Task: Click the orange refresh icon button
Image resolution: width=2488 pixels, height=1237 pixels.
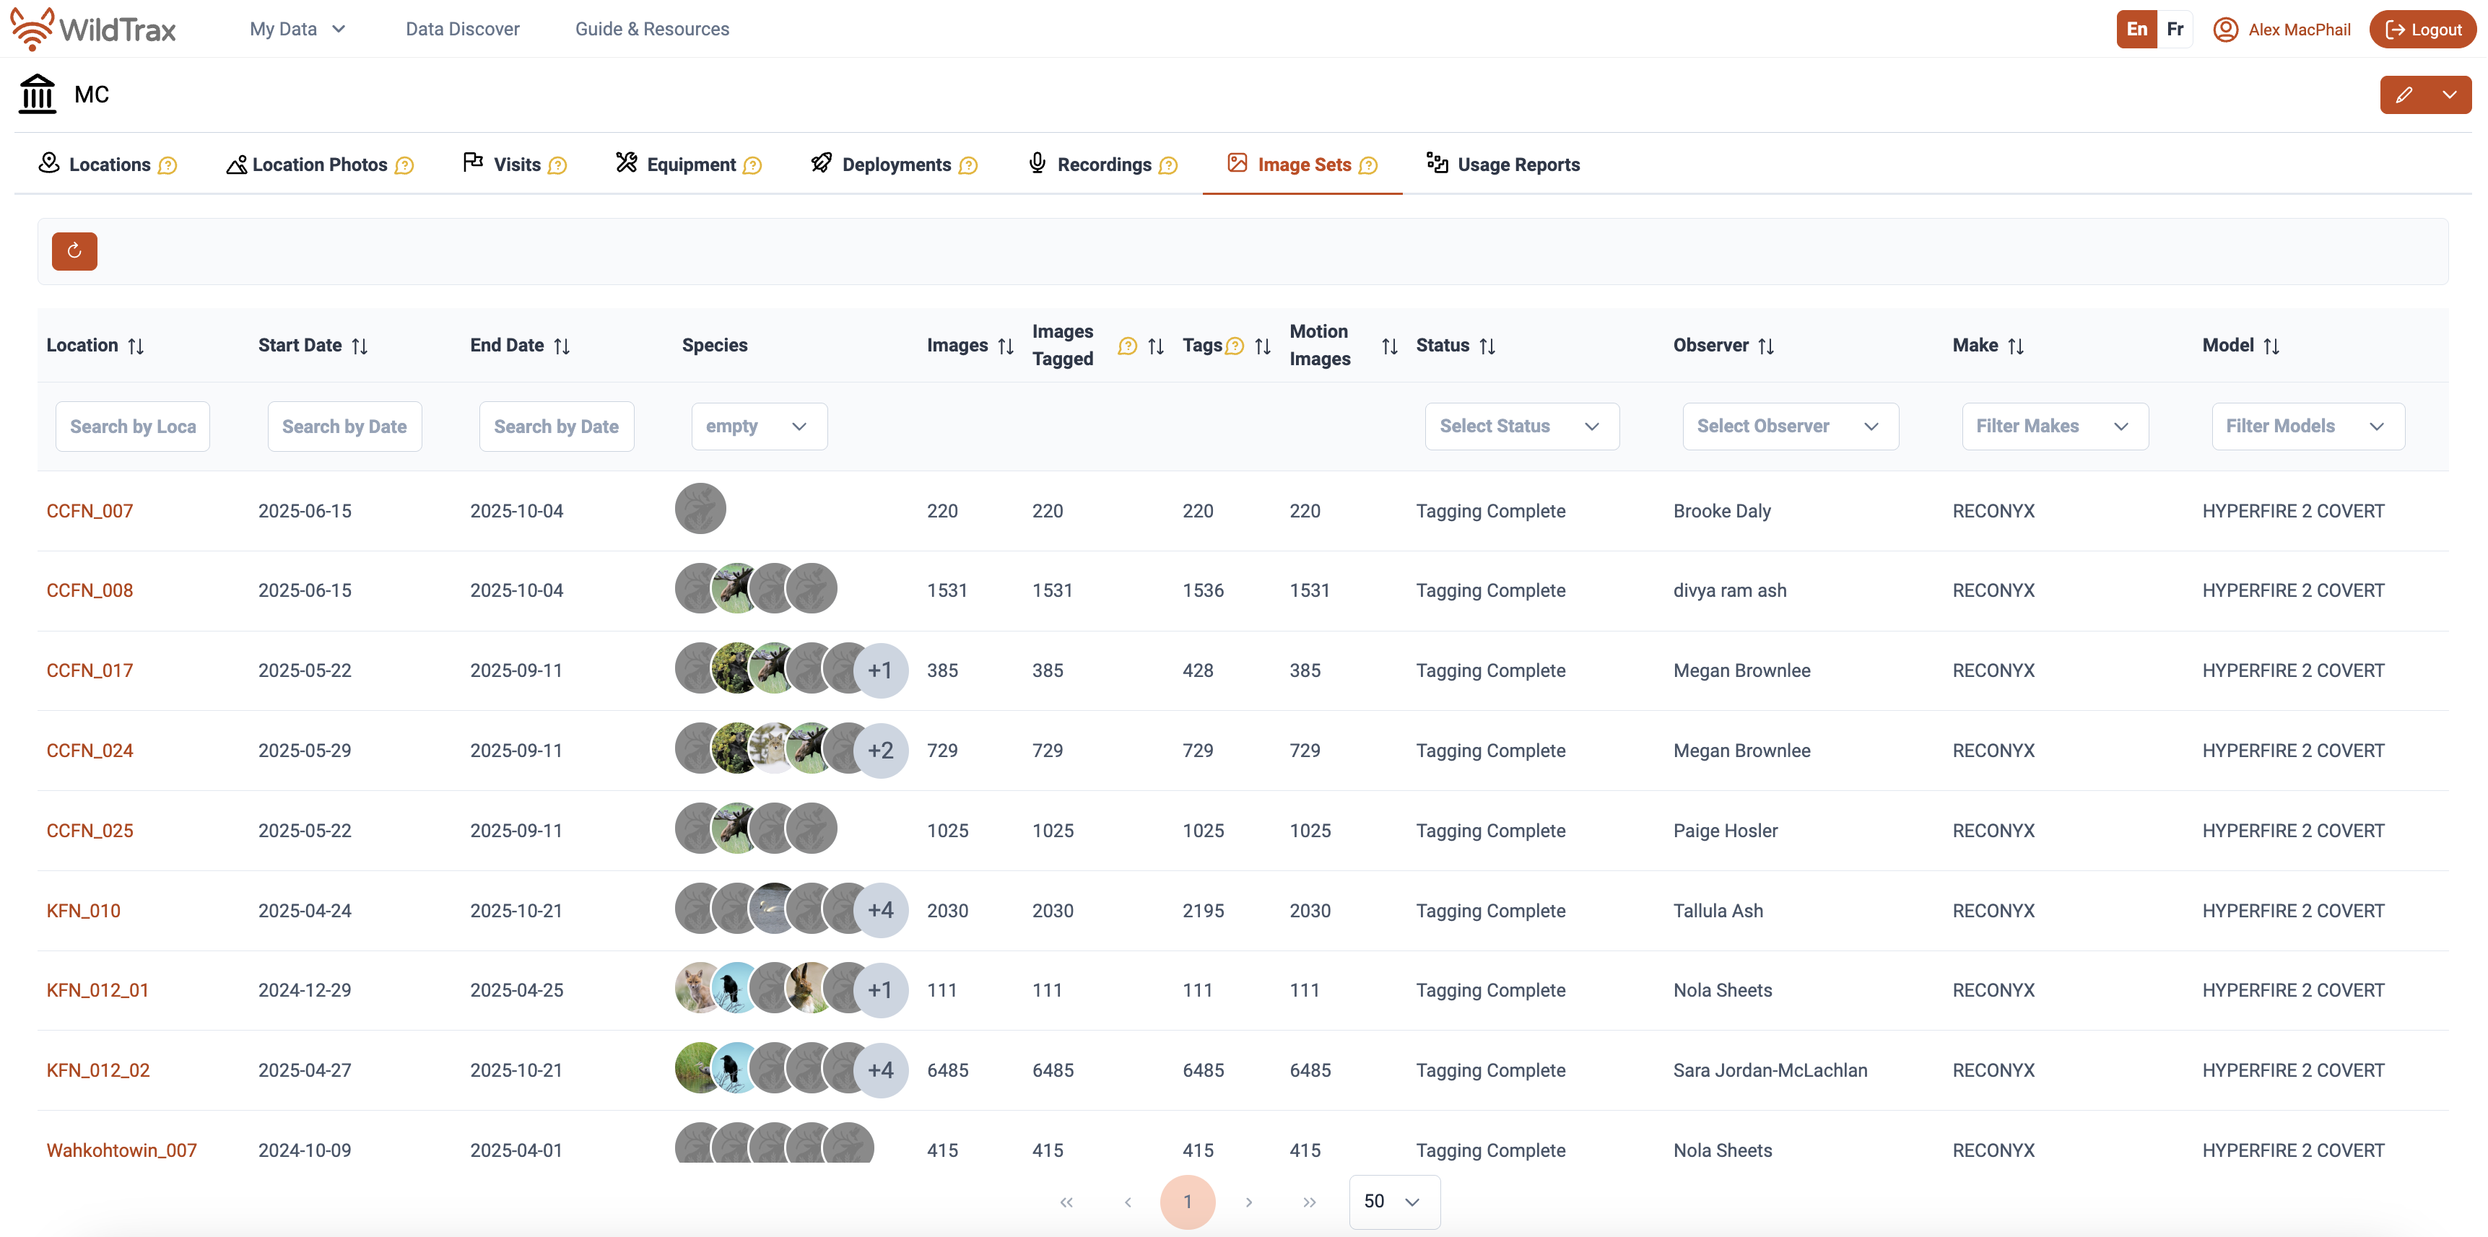Action: pyautogui.click(x=74, y=251)
